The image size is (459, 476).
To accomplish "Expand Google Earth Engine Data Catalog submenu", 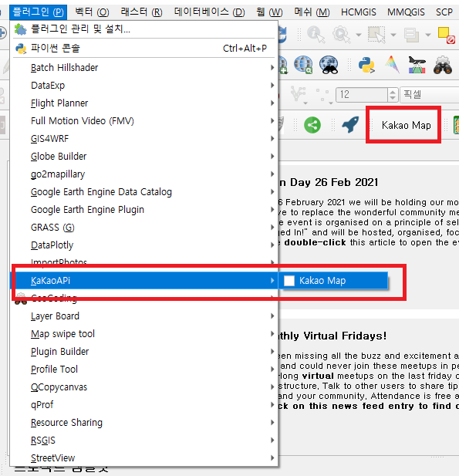I will (x=144, y=192).
